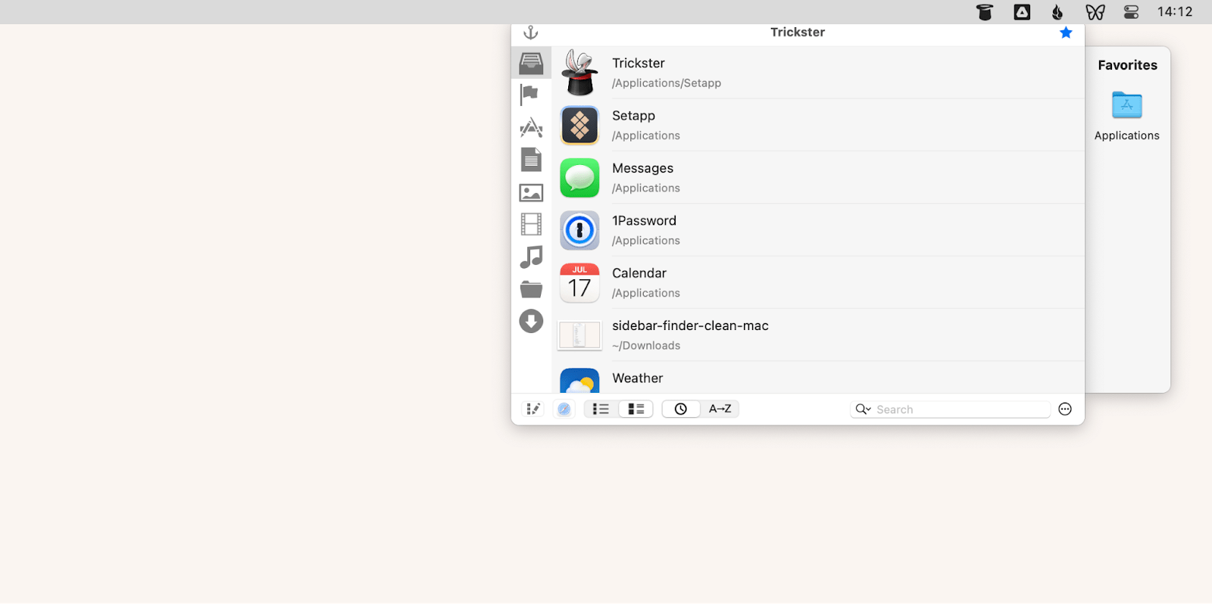
Task: Select the Documents filter sidebar icon
Action: (531, 159)
